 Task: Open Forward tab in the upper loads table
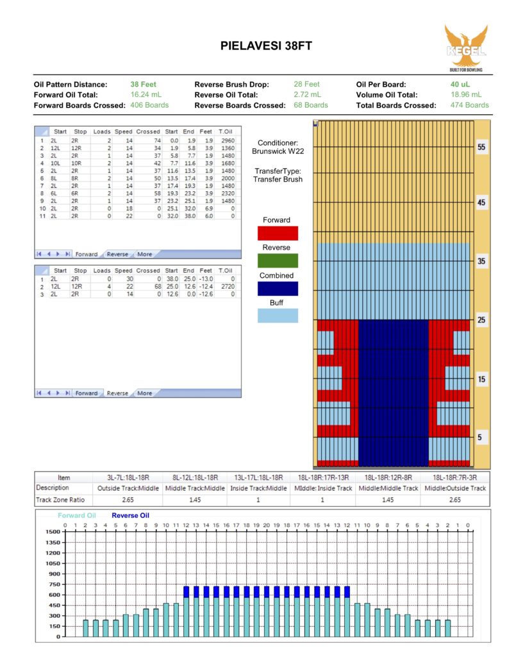pos(87,254)
